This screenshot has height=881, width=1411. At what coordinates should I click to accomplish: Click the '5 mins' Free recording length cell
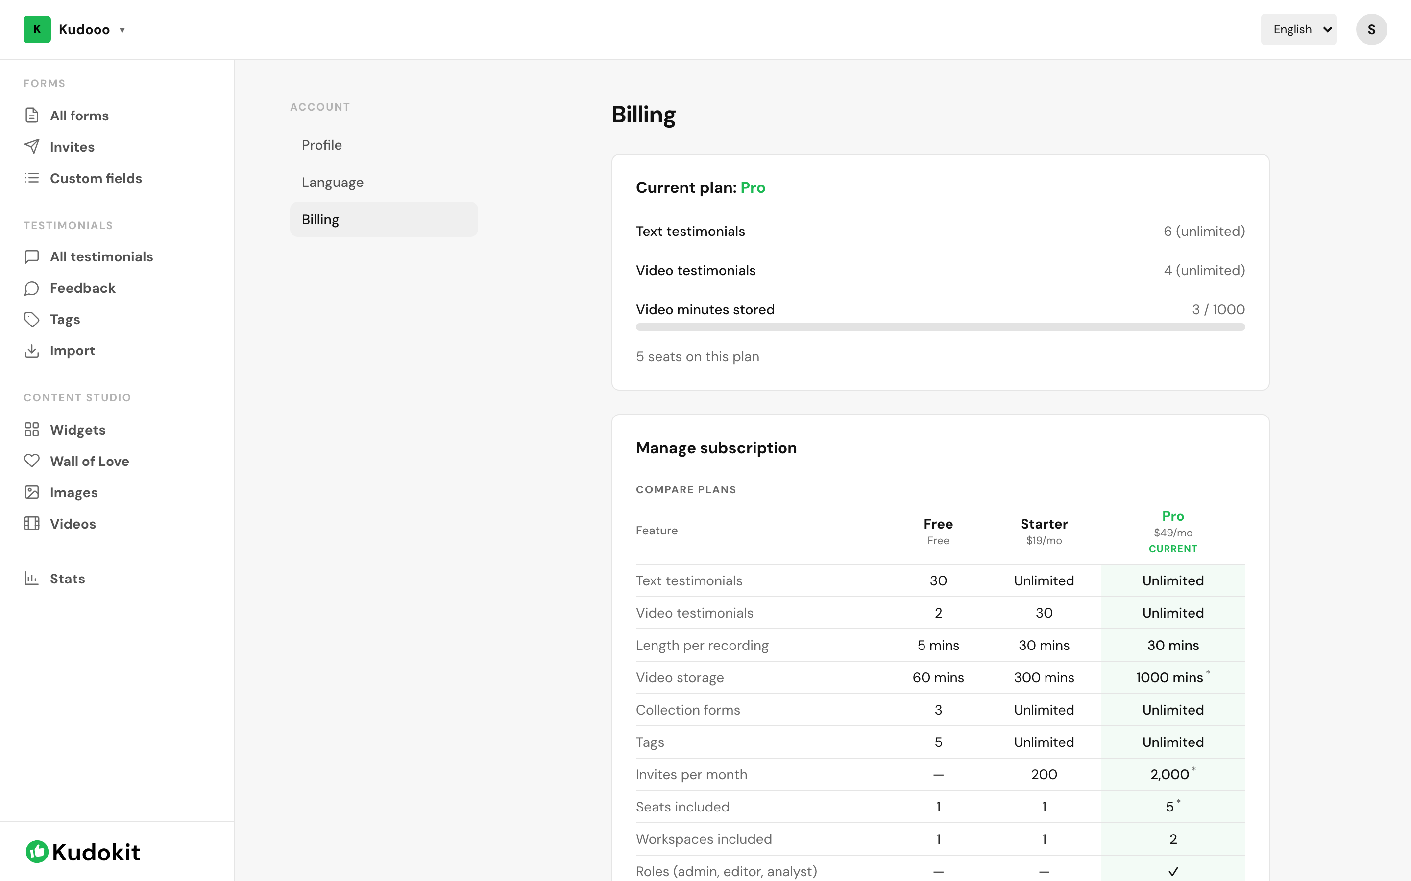[938, 646]
